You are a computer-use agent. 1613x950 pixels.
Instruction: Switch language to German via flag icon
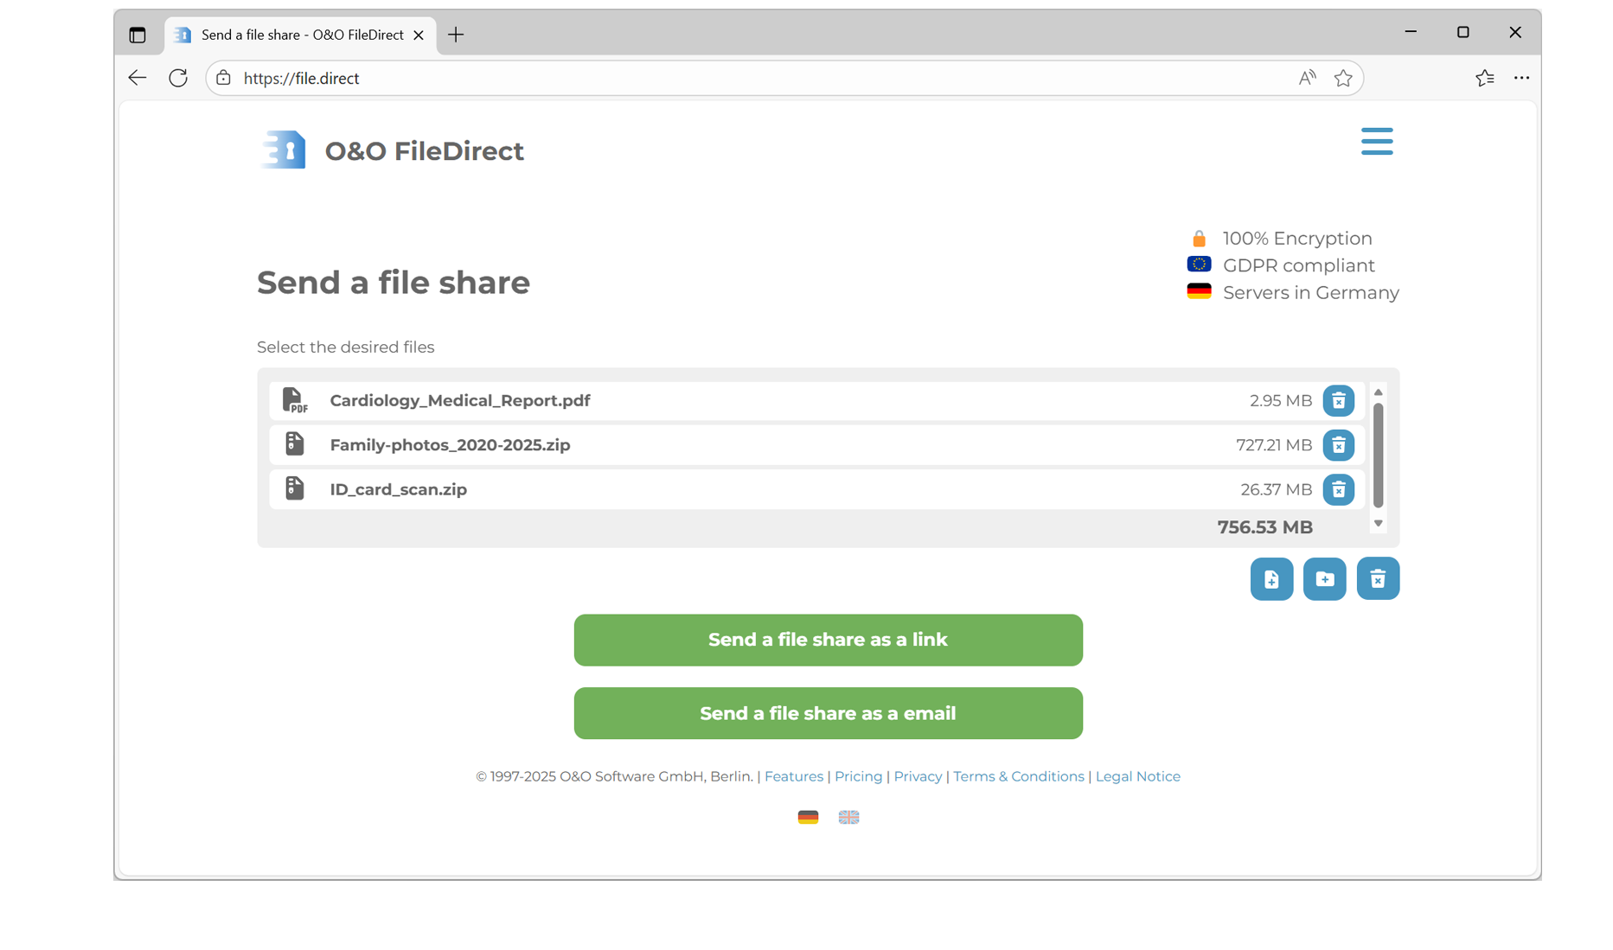808,816
